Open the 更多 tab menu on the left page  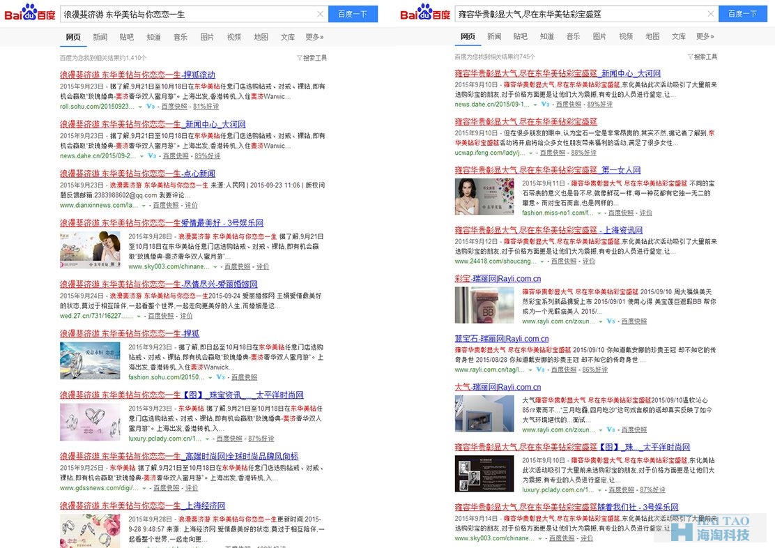(x=314, y=37)
